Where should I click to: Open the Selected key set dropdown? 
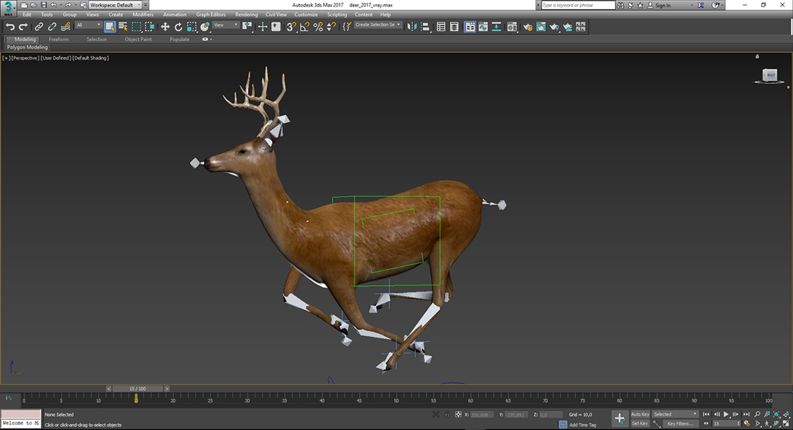[675, 414]
